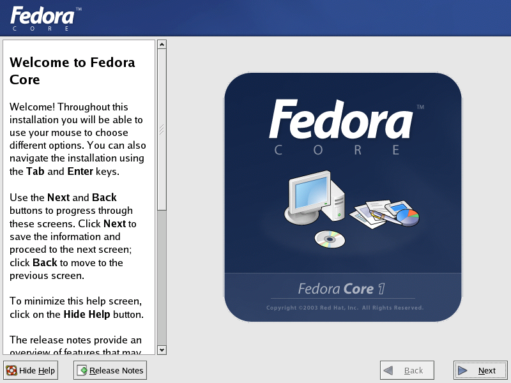Click the Fedora Core 1 splash image
This screenshot has height=383, width=511.
[x=343, y=197]
